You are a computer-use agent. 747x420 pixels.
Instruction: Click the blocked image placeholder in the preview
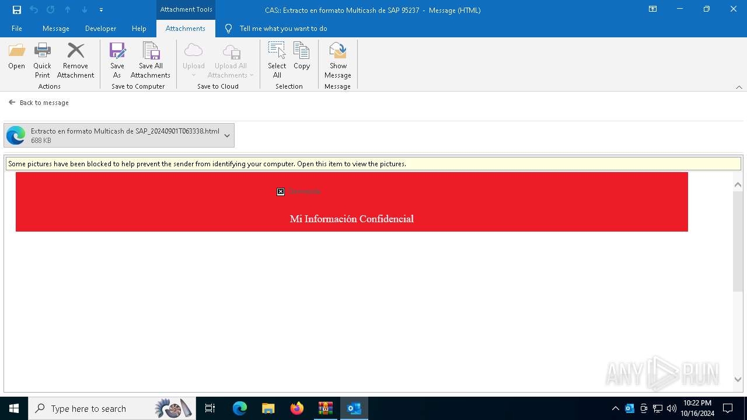(x=281, y=191)
